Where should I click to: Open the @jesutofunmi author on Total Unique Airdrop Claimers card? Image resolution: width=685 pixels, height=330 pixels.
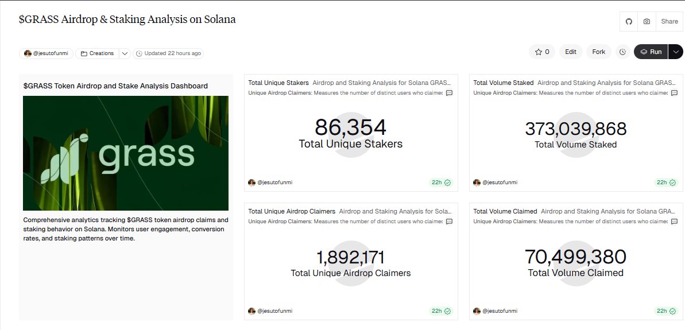(270, 311)
